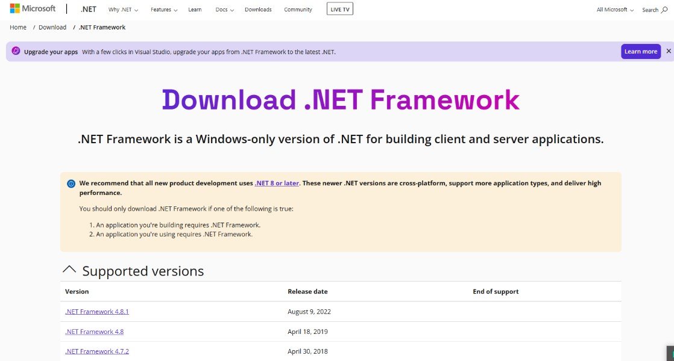Expand the All Microsoft menu
This screenshot has height=361, width=674.
point(615,10)
